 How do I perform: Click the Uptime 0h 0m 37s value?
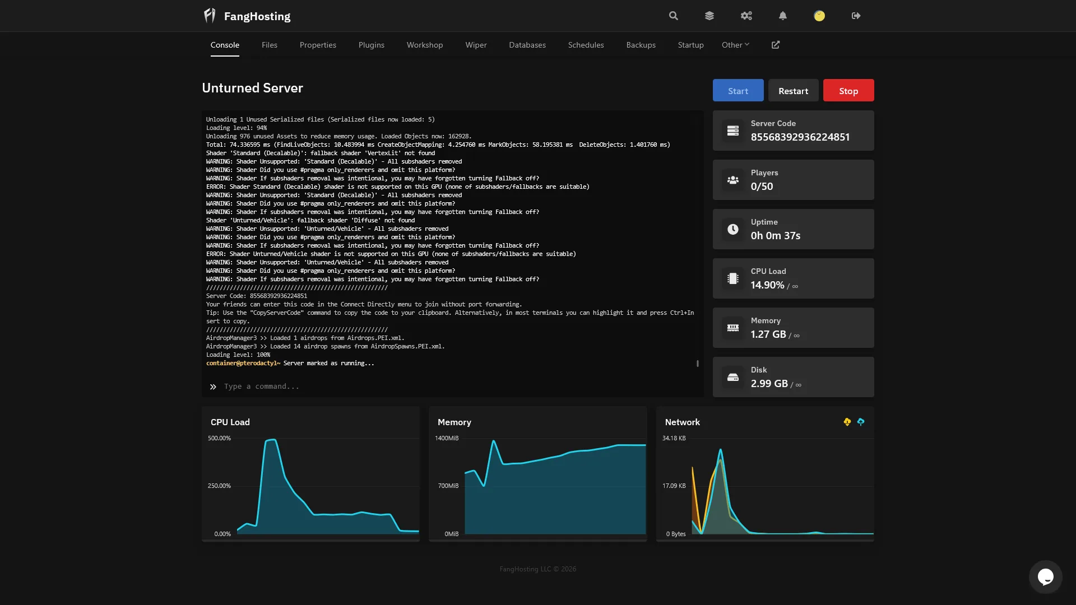[776, 236]
